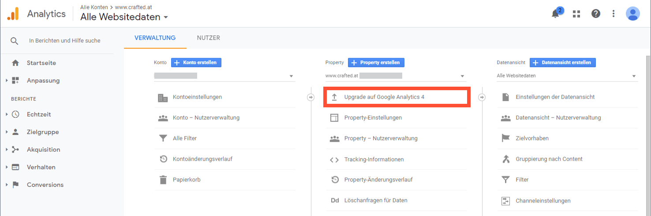Expand the Verhalten reports
Screen dimensions: 651x216
pyautogui.click(x=7, y=167)
